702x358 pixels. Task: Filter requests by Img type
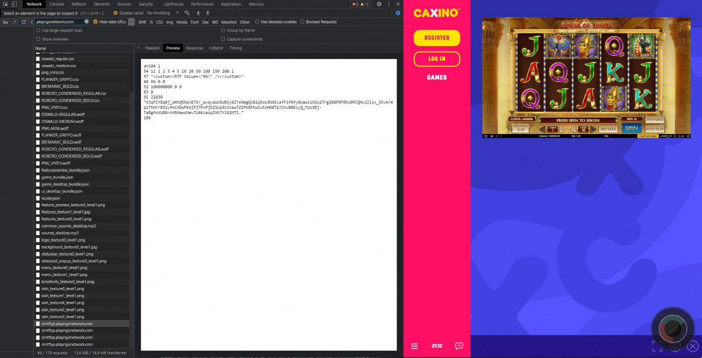pyautogui.click(x=170, y=22)
